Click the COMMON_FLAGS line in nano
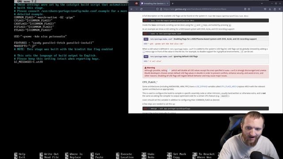This screenshot has height=159, width=283. [44, 18]
